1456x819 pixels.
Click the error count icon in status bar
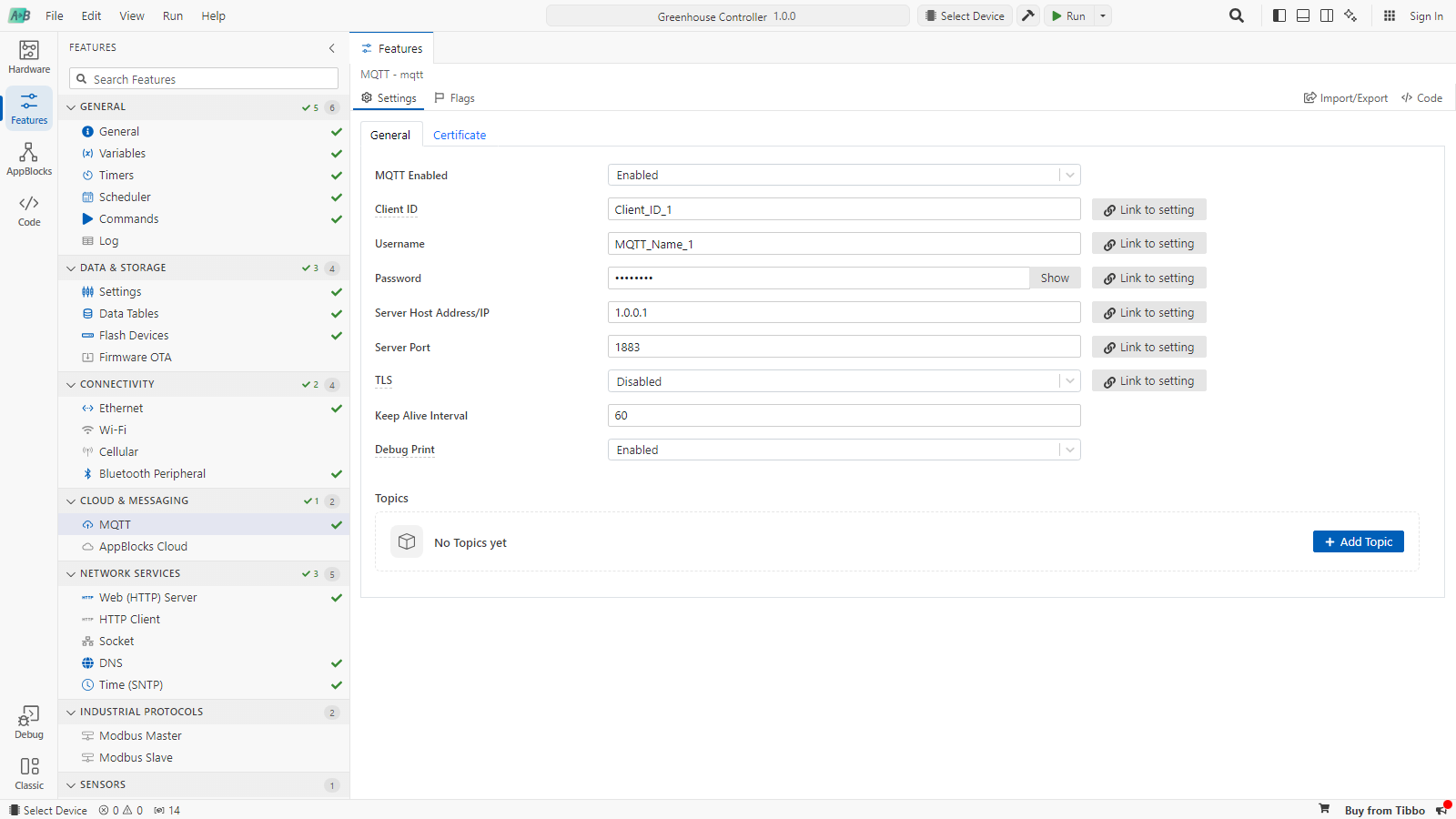104,810
